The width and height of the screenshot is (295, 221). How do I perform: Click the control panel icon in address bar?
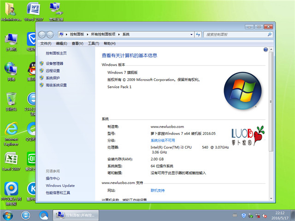[x=61, y=35]
